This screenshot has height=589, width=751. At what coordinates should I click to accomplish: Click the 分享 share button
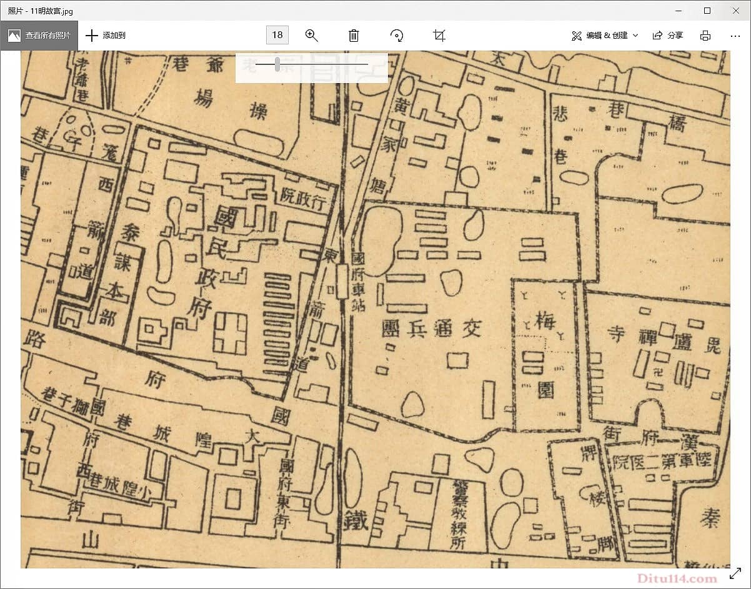click(668, 36)
